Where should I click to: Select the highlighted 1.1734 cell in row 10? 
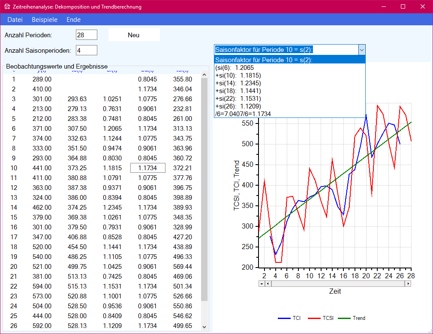click(147, 168)
